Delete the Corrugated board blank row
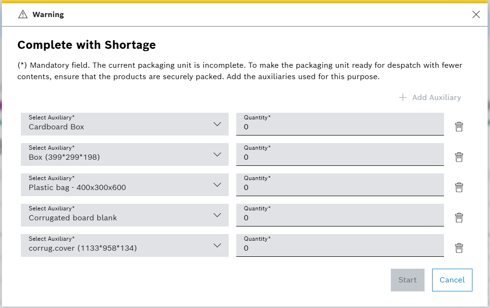The image size is (490, 308). coord(459,217)
